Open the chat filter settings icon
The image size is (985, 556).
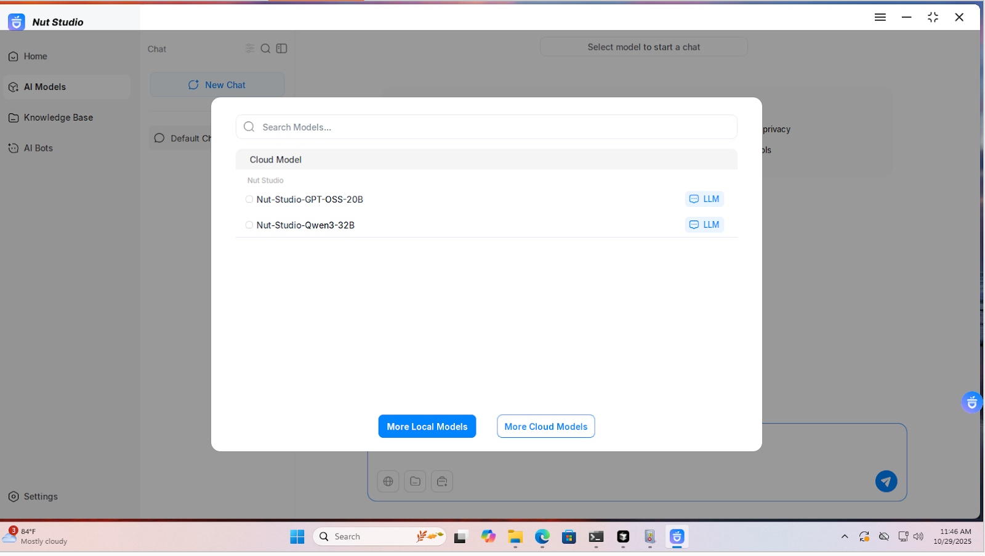click(x=249, y=49)
